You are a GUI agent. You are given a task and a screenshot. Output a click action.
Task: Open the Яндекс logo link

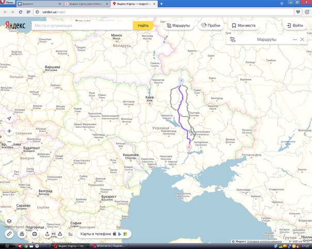tap(15, 25)
